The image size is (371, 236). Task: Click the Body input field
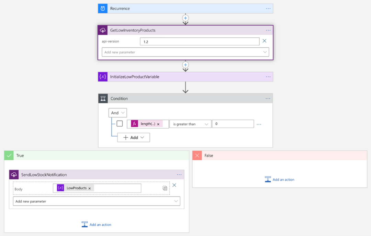(x=97, y=188)
